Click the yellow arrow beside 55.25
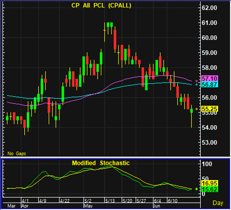Viewport: 231px width, 210px height. click(x=196, y=109)
